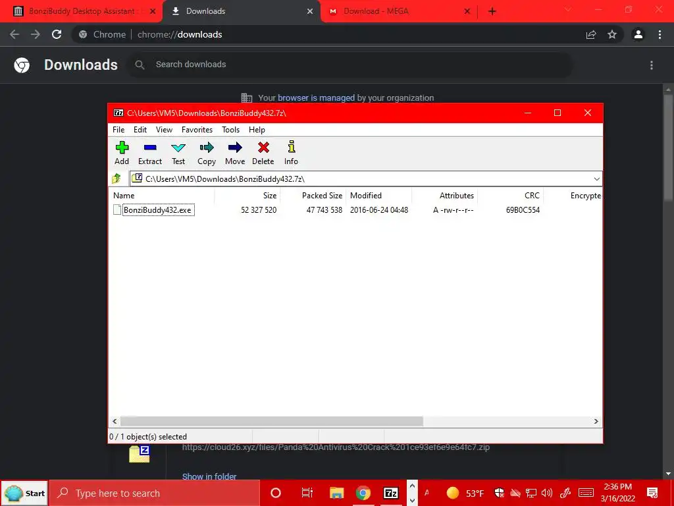Go up one folder level in 7-Zip

(x=117, y=179)
